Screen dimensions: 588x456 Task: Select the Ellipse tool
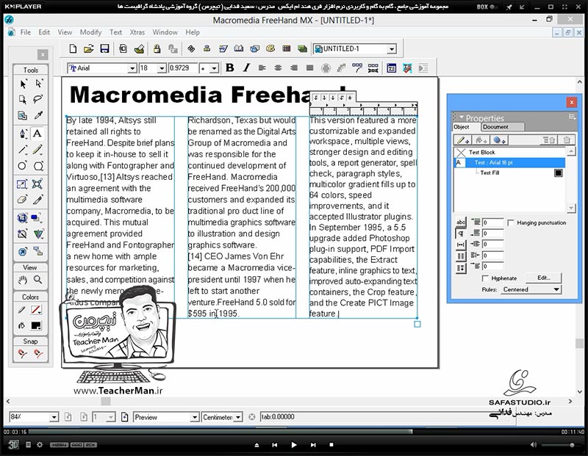coord(23,166)
